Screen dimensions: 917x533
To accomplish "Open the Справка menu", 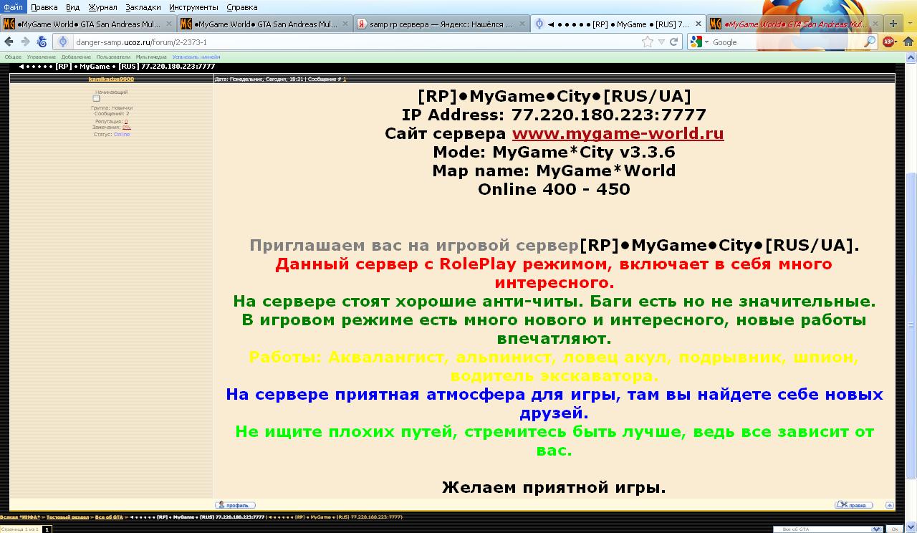I will tap(242, 7).
